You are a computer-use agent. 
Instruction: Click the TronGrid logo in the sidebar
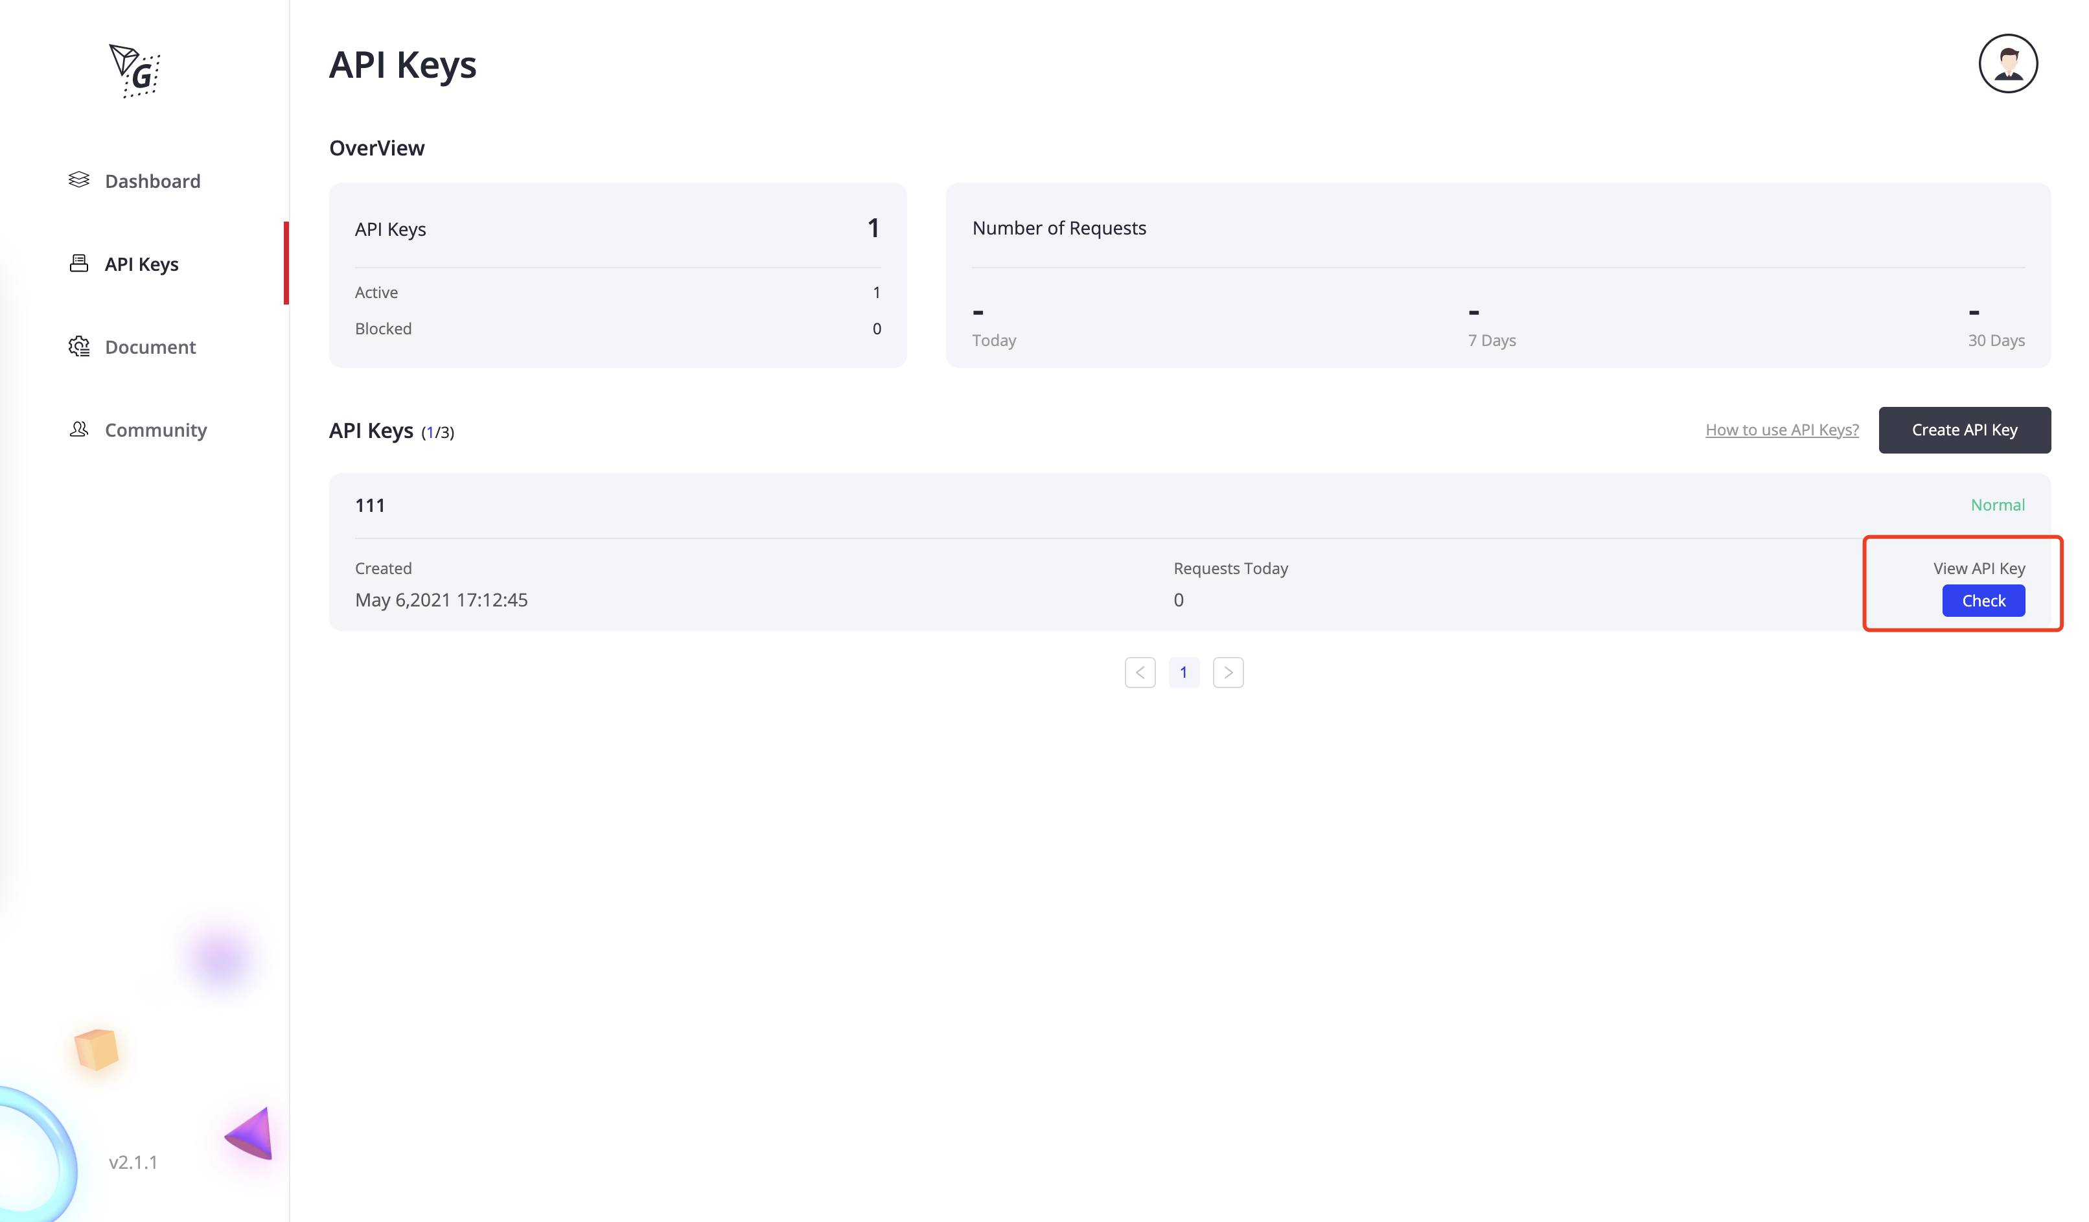[134, 71]
